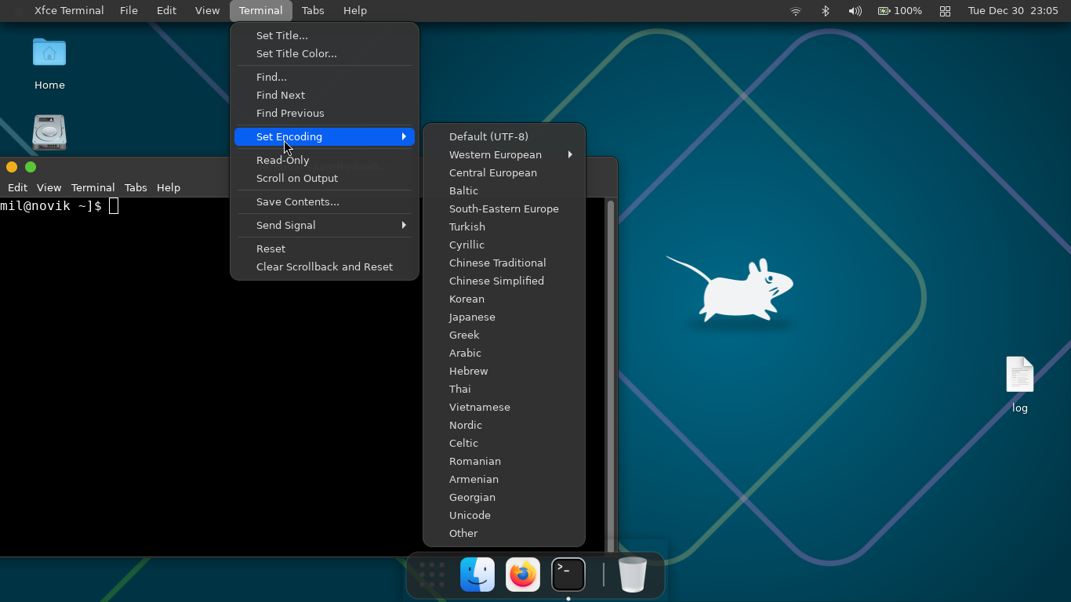Select Find... in the Terminal menu

(325, 77)
